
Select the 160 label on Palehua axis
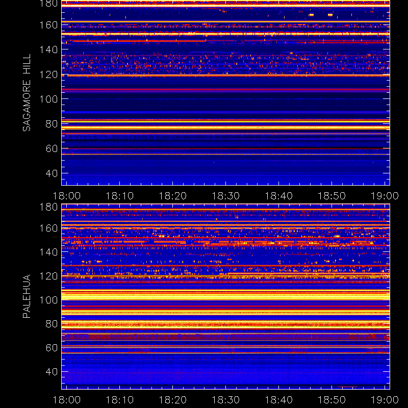tap(48, 228)
